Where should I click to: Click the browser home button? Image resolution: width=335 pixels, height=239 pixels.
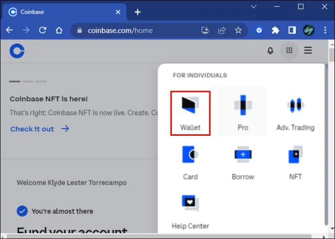tap(59, 31)
